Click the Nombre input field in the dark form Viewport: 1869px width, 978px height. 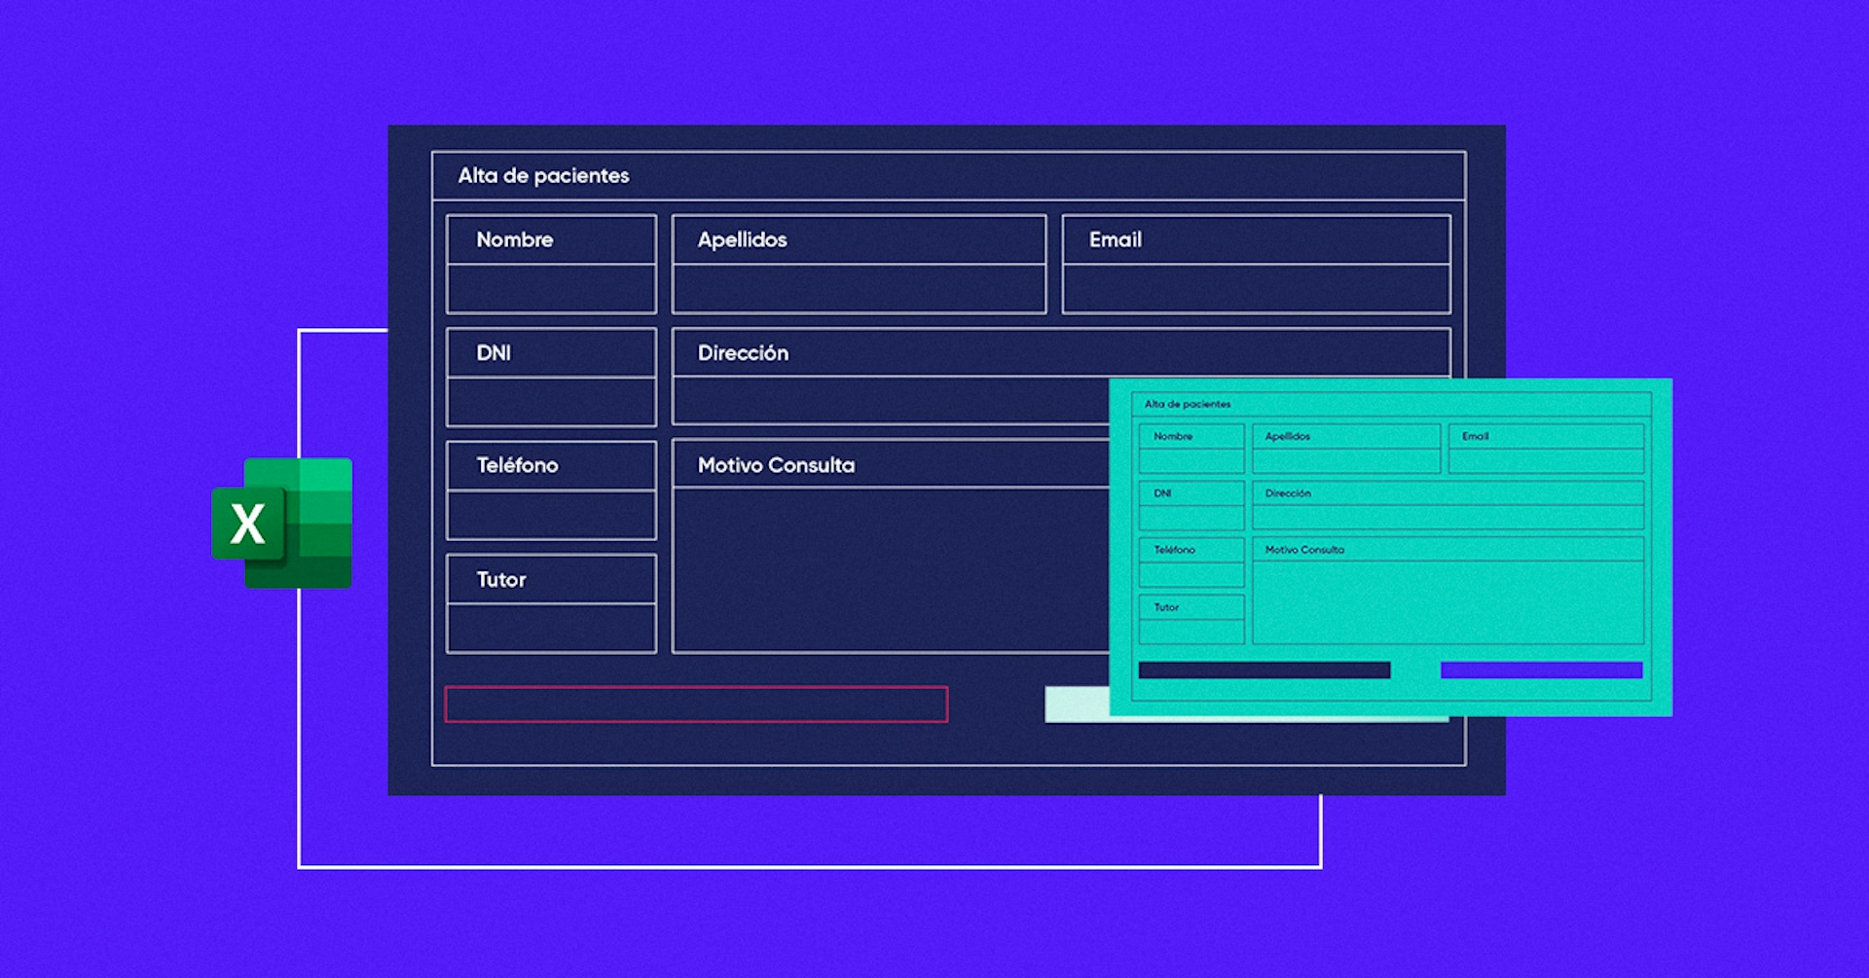(x=551, y=289)
